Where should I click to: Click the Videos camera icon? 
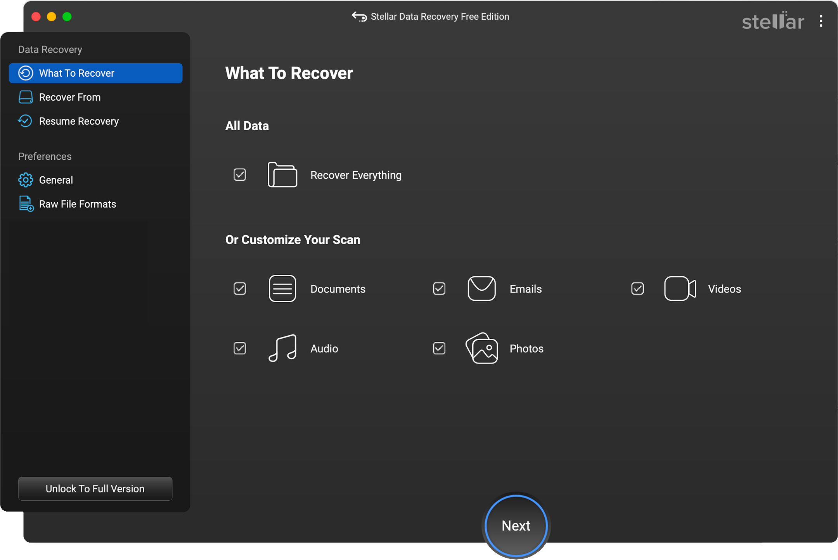pyautogui.click(x=679, y=288)
